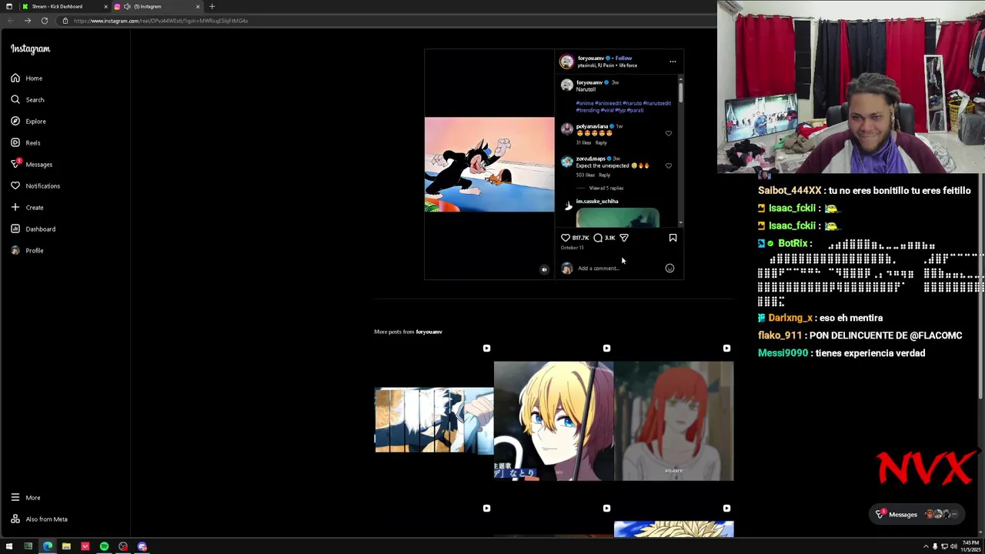Close the Kick Dashboard tab

[105, 6]
